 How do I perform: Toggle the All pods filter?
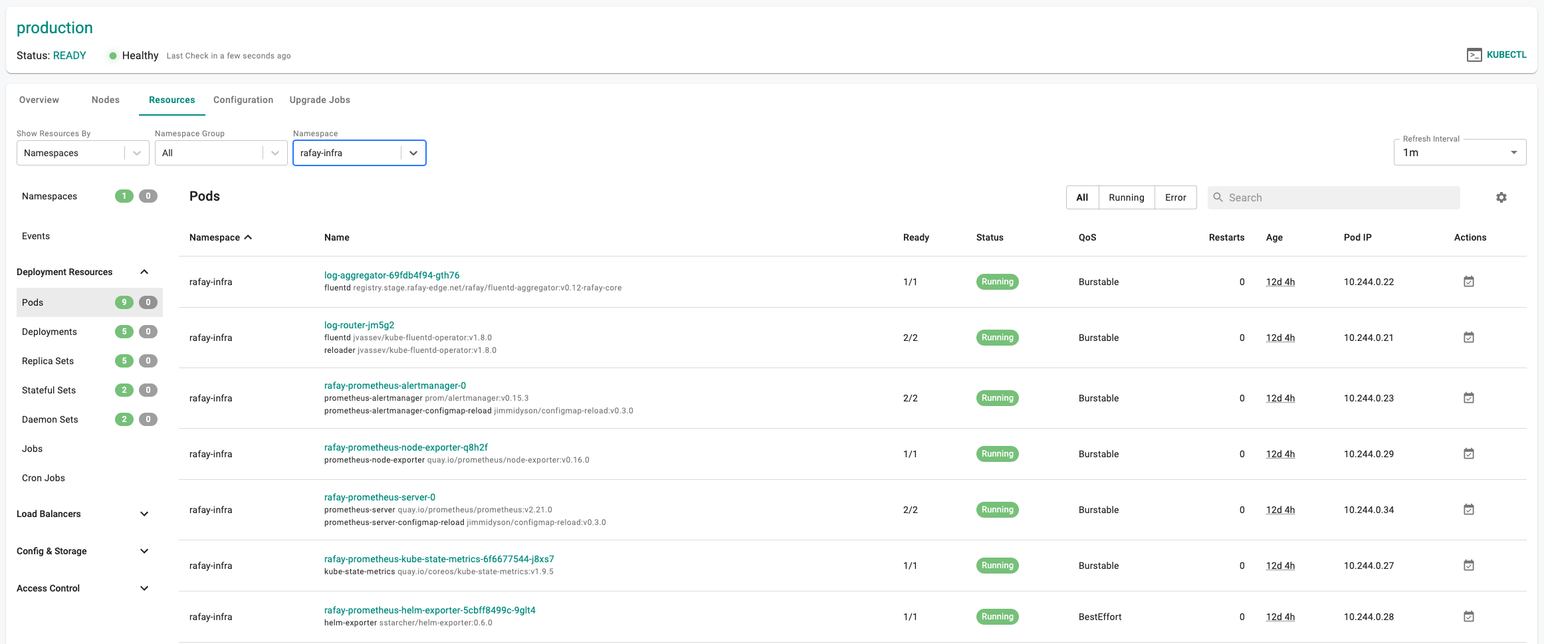point(1082,197)
